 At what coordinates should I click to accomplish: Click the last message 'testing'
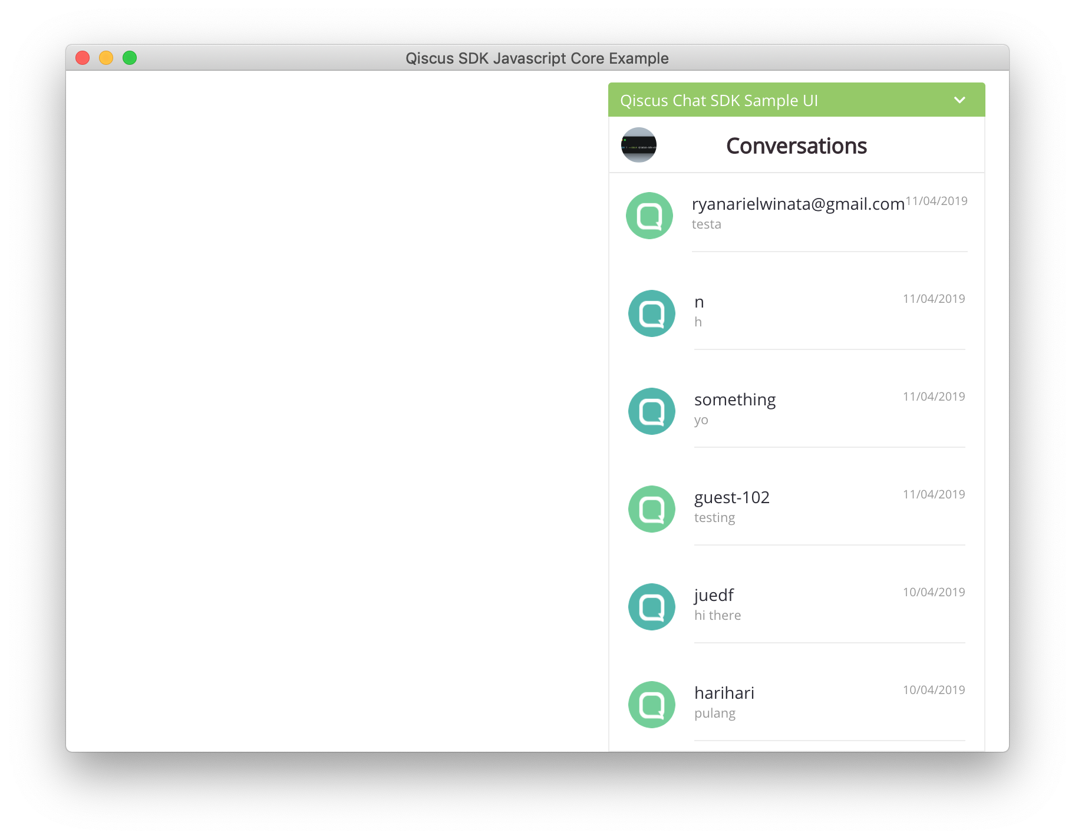(715, 518)
